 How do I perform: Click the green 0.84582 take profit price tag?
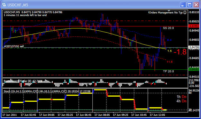click(x=194, y=69)
